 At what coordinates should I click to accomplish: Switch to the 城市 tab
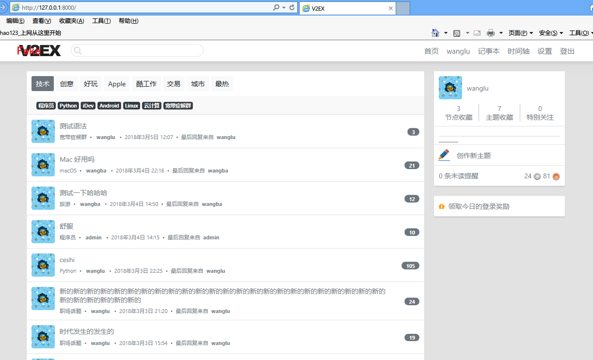pyautogui.click(x=198, y=84)
